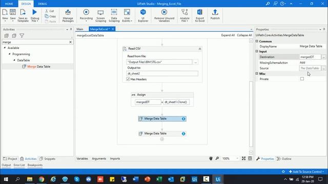The height and width of the screenshot is (184, 328).
Task: Click Save as Template icon
Action: pyautogui.click(x=23, y=12)
